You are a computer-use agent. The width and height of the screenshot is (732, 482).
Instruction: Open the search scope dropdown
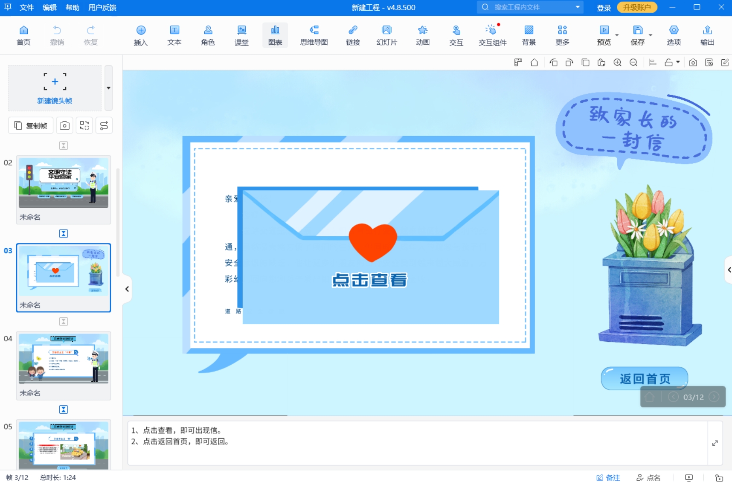point(578,7)
